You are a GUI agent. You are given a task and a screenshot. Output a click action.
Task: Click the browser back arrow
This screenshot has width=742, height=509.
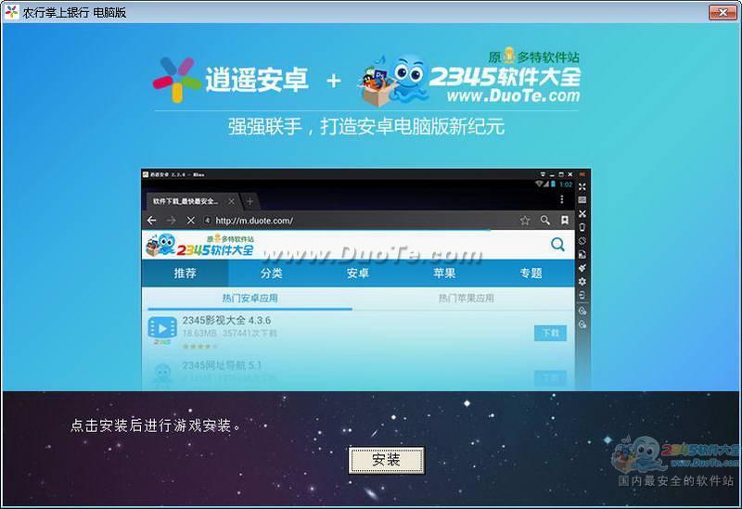151,221
